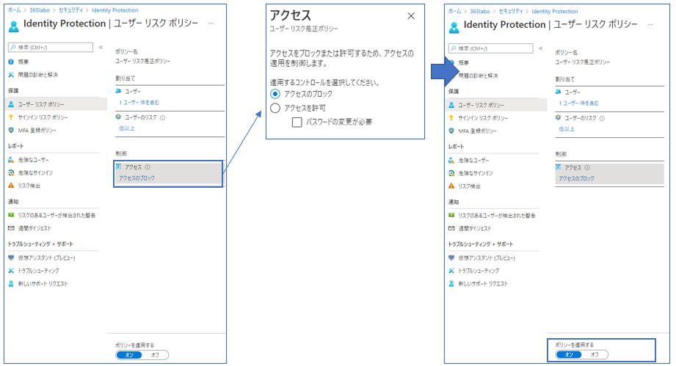Click 危険なサインイン icon in left window
Image resolution: width=676 pixels, height=366 pixels.
tap(11, 172)
